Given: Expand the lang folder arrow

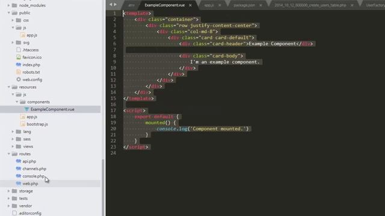Looking at the screenshot, I should pyautogui.click(x=13, y=131).
